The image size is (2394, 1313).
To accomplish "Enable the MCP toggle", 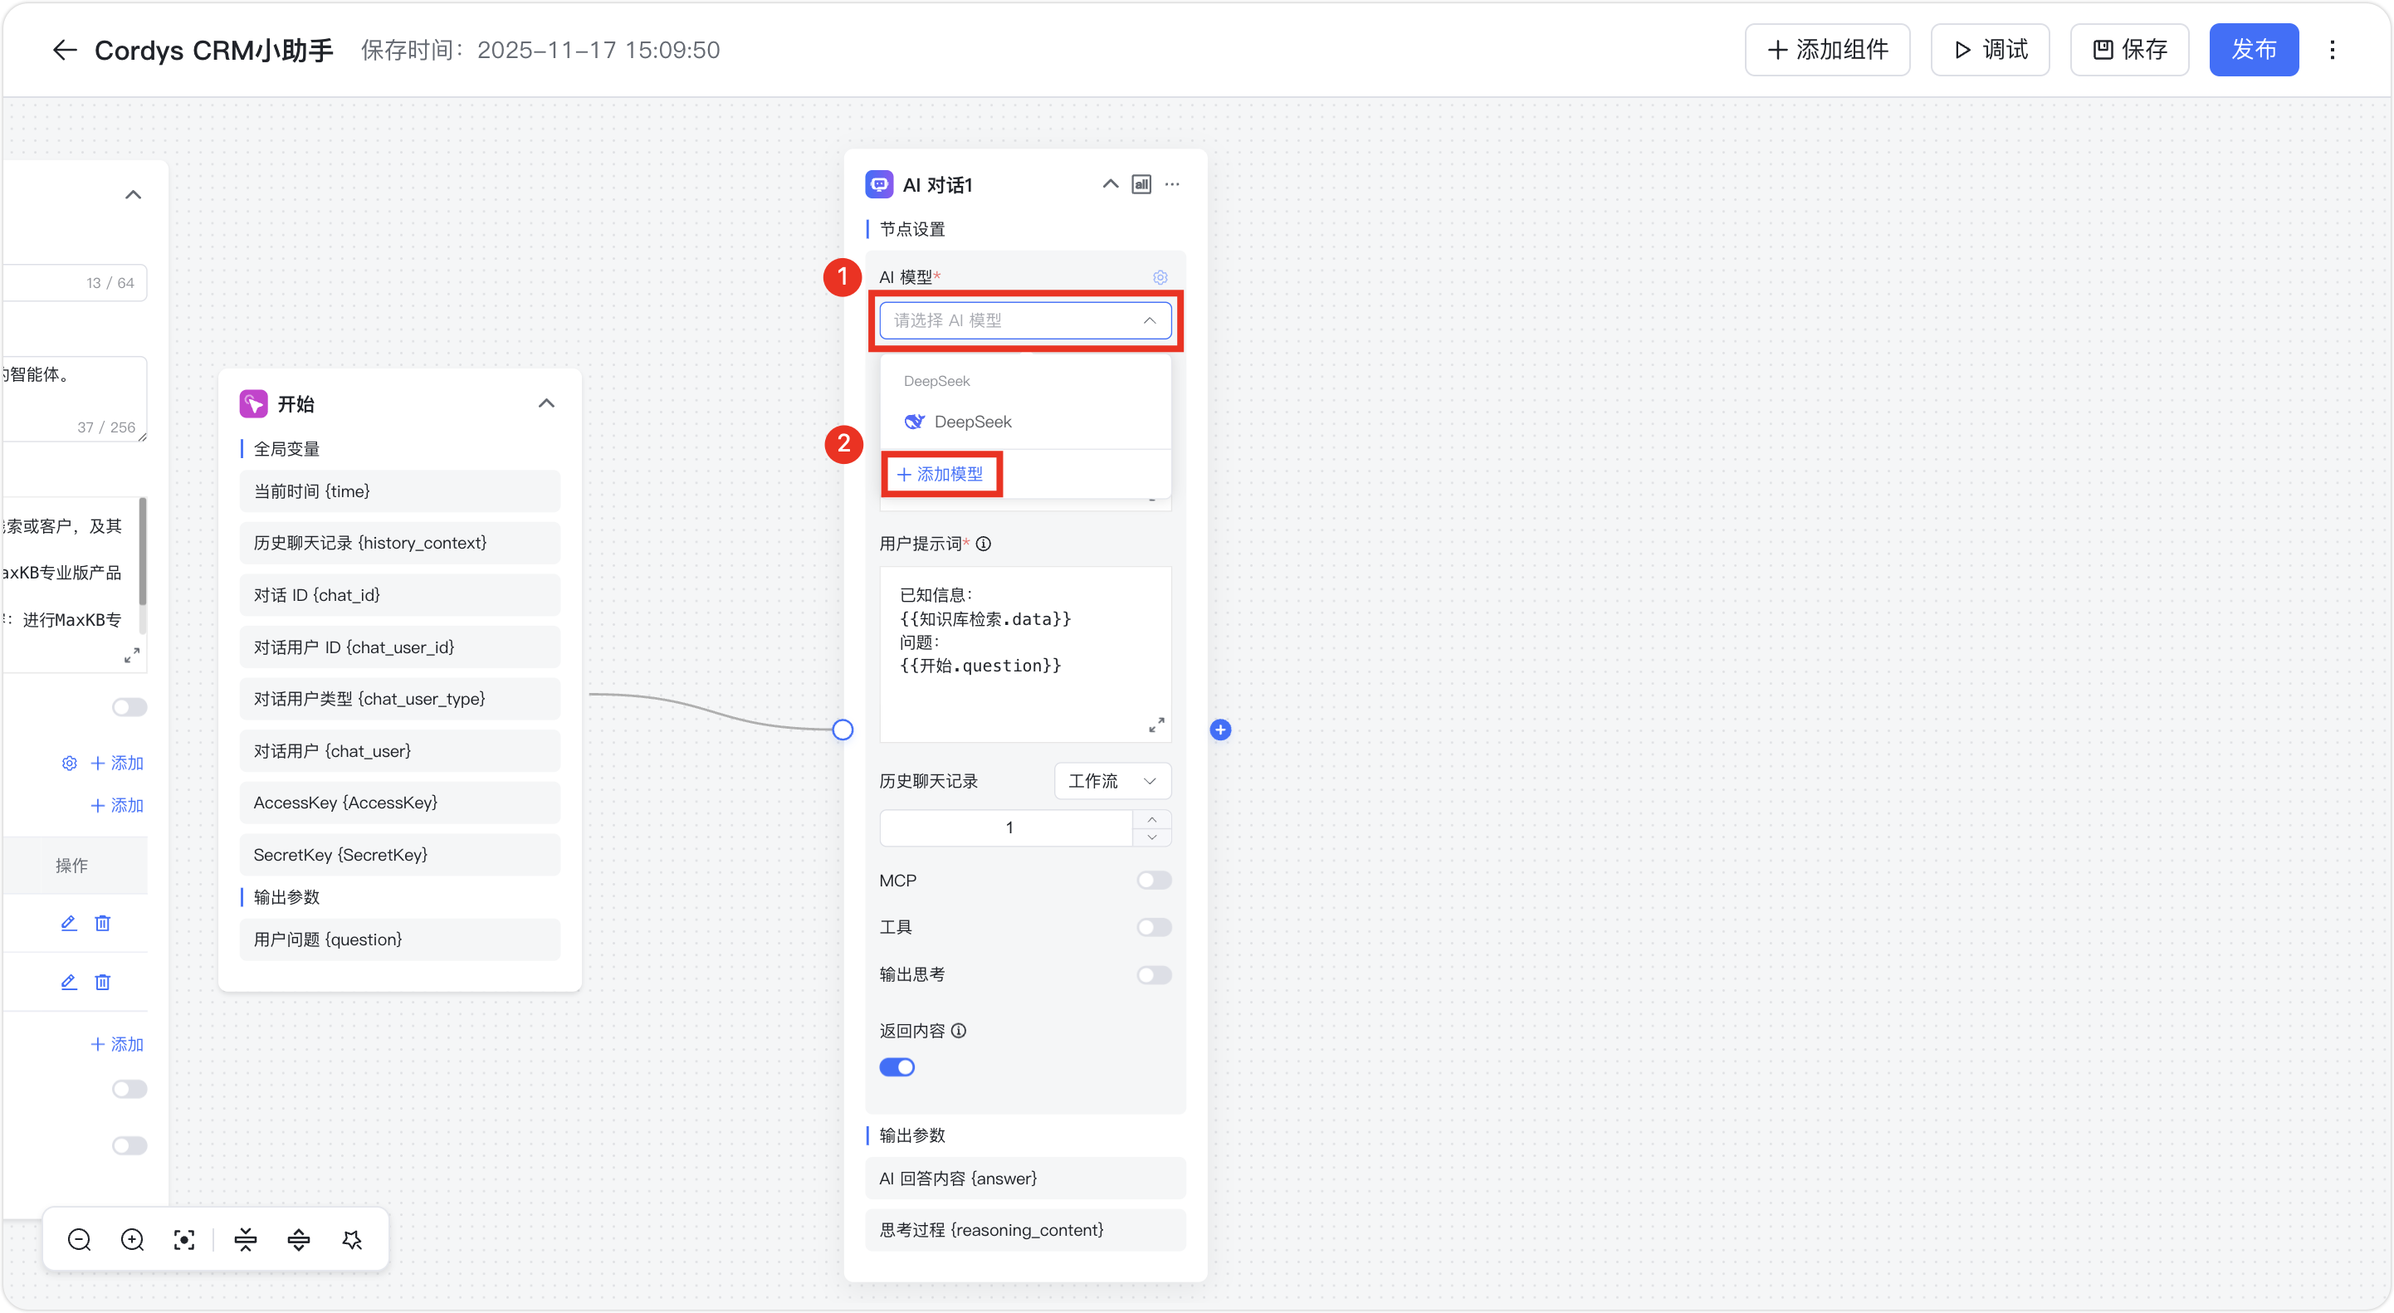I will click(1153, 880).
